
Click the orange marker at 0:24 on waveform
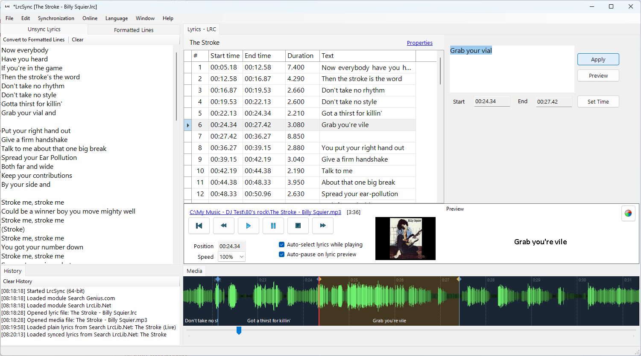(x=319, y=279)
